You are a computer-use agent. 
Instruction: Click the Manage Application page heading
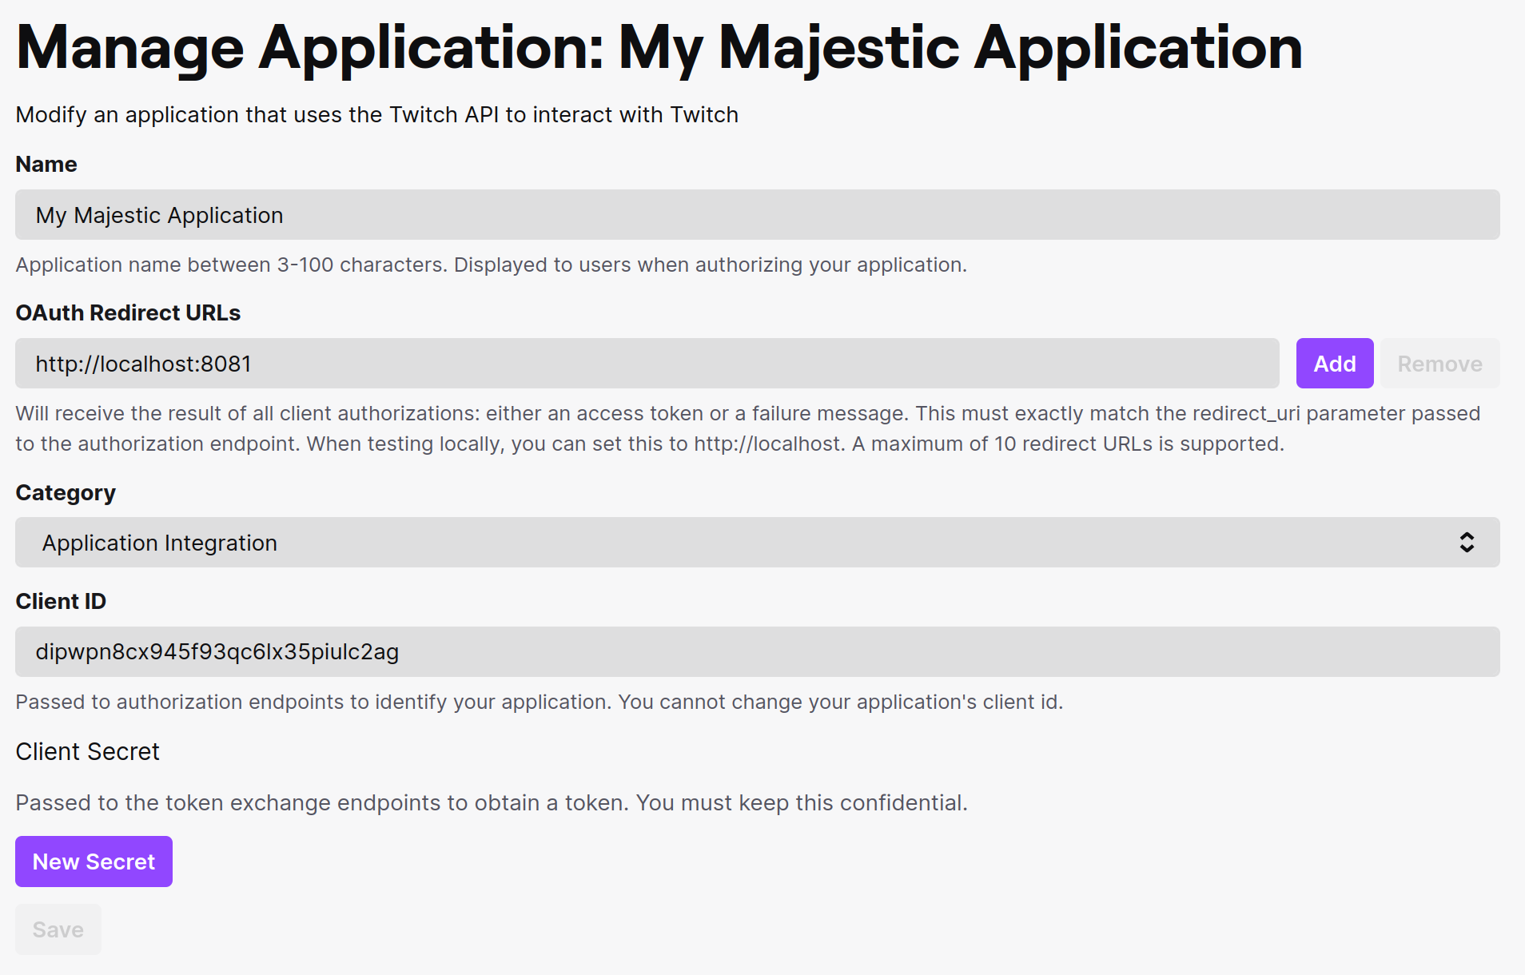[x=659, y=48]
